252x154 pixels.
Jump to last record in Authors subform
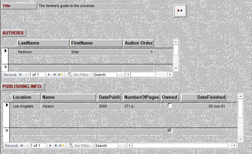[55, 75]
